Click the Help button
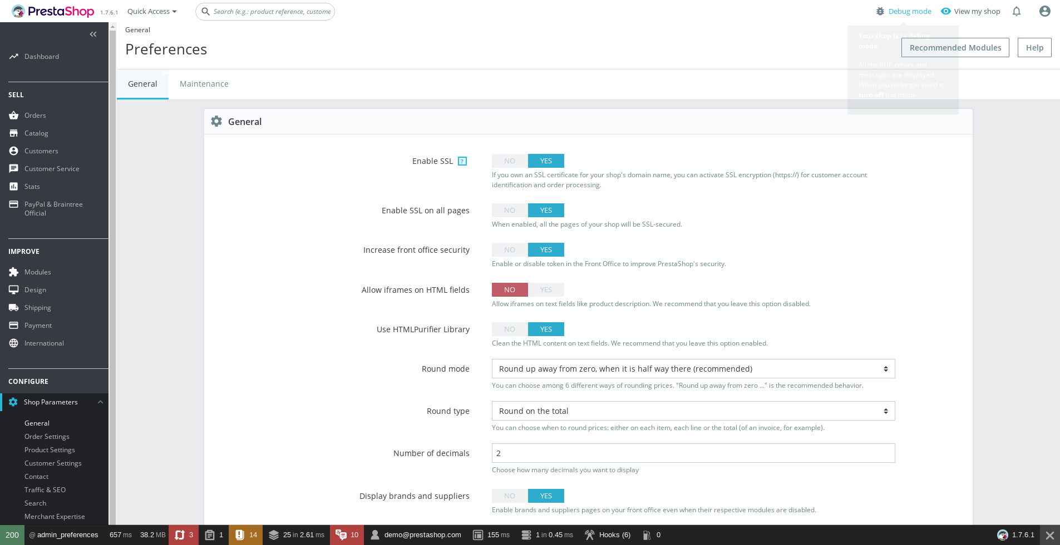The height and width of the screenshot is (545, 1060). coord(1034,48)
